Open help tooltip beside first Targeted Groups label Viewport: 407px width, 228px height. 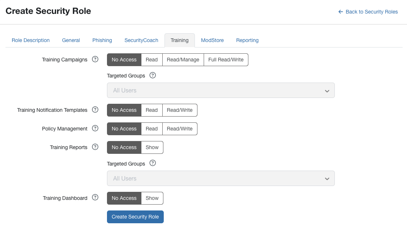tap(152, 75)
